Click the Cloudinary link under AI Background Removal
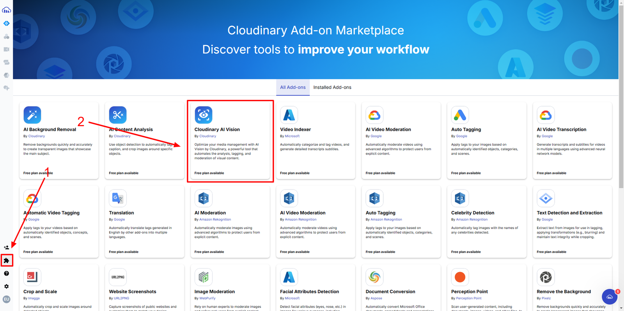The height and width of the screenshot is (311, 624). [x=36, y=136]
